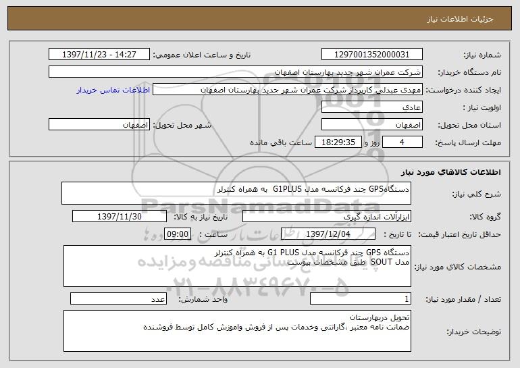Open the اطلاعات تماس خریدار link
Viewport: 520px width, 368px height.
113,90
